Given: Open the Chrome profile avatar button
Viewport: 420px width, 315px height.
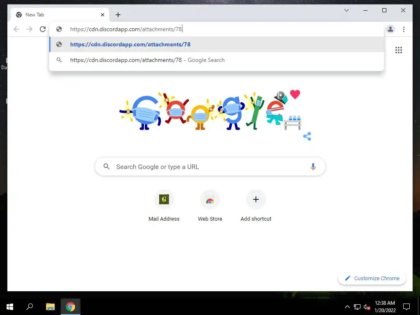Looking at the screenshot, I should coord(390,29).
